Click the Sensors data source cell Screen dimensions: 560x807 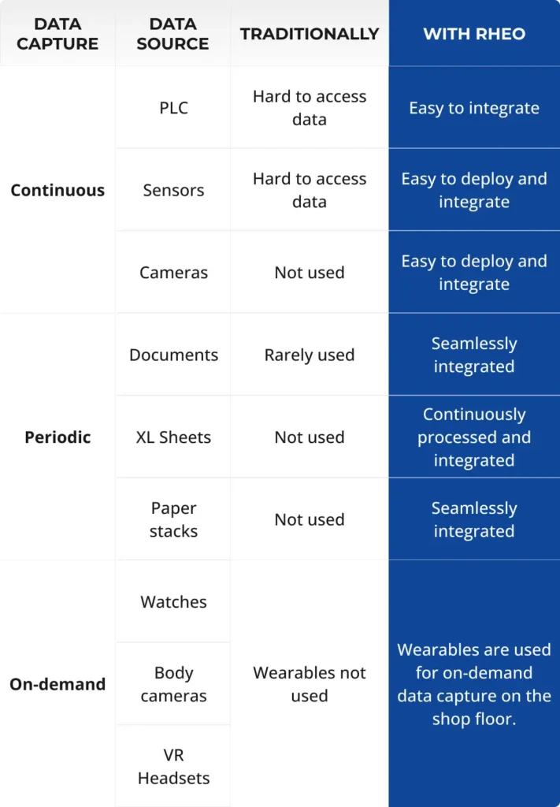point(173,190)
